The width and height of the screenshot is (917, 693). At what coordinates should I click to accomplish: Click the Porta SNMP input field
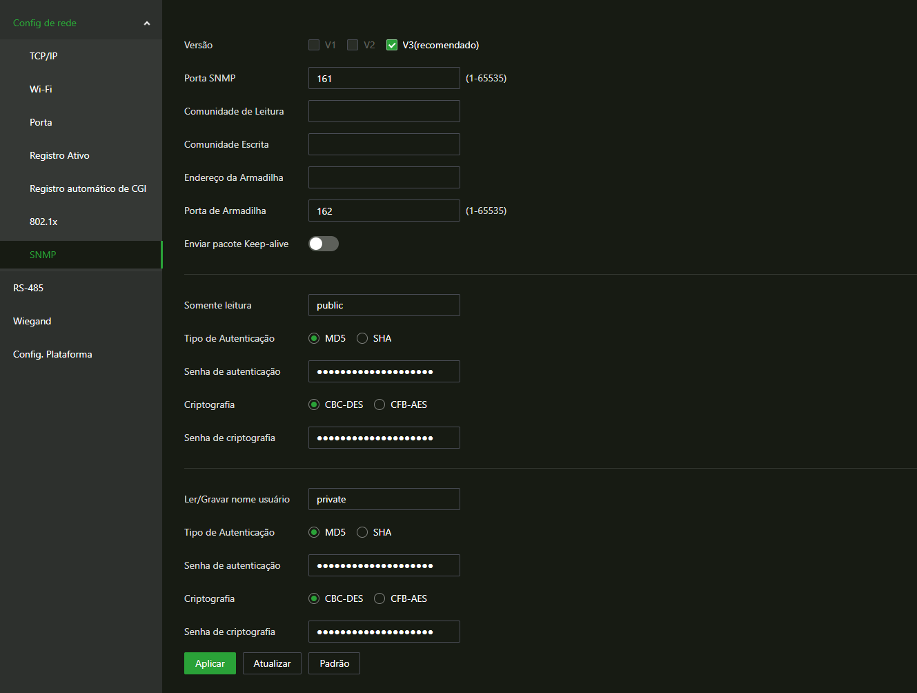click(384, 78)
